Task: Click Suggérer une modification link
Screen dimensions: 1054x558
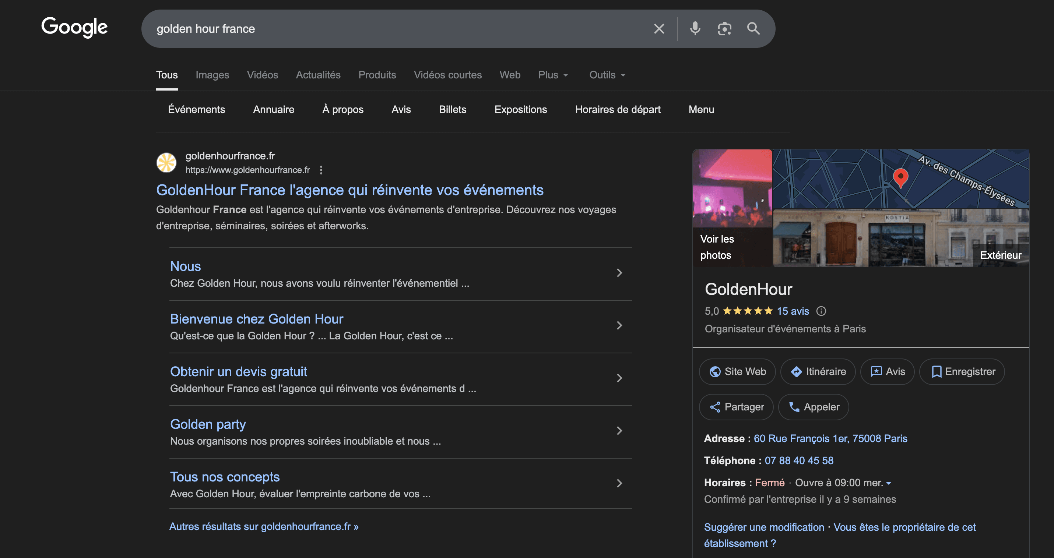Action: (x=764, y=527)
